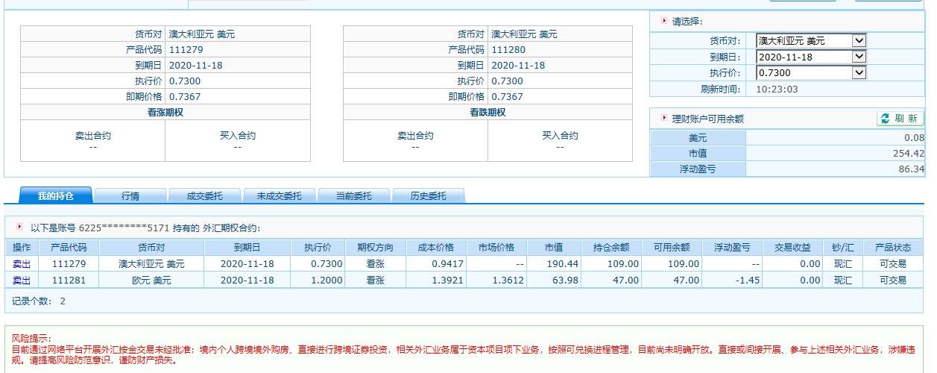The height and width of the screenshot is (373, 937).
Task: Click 卖出合约 under 看跌期权
Action: pos(415,136)
